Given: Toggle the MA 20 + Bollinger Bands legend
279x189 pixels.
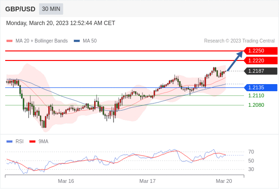Looking at the screenshot, I should point(37,41).
